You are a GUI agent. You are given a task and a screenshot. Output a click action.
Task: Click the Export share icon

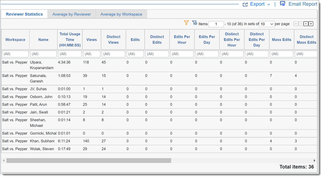pos(245,4)
